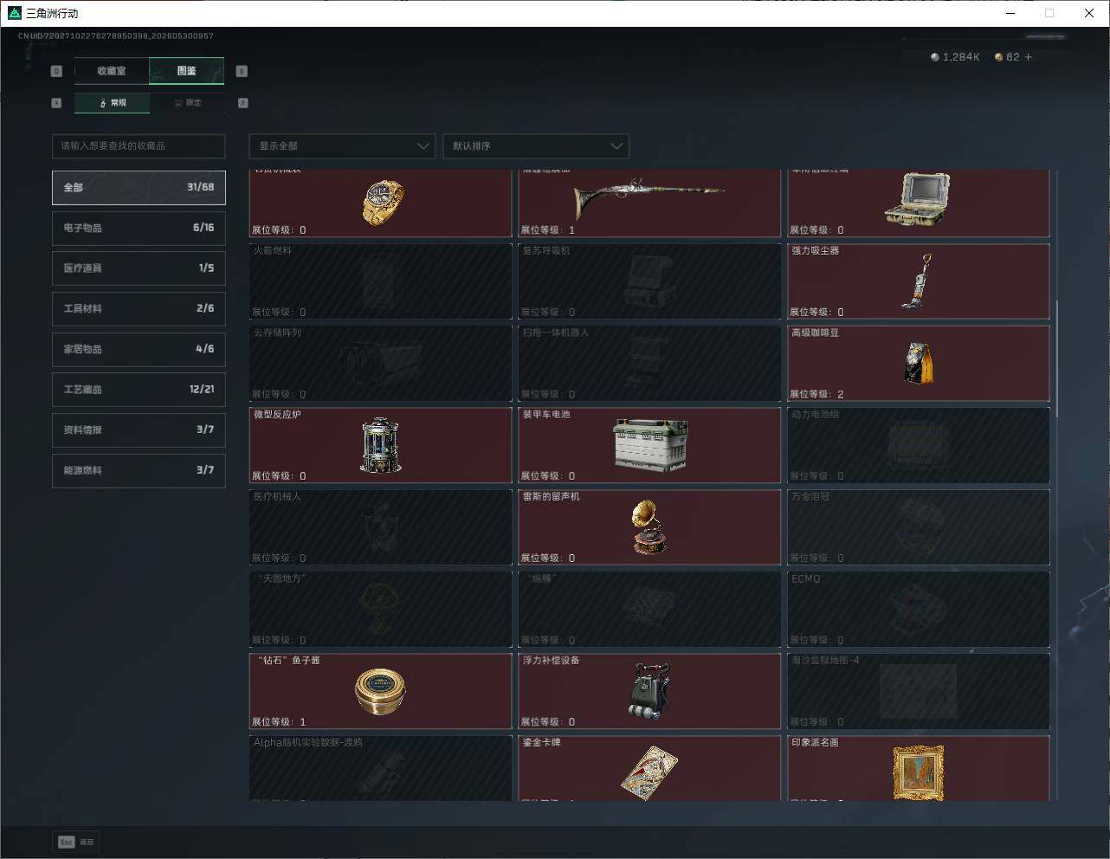Screen dimensions: 1110x859
Task: Open the 鎏金卡牌 gilded card item
Action: tap(649, 768)
